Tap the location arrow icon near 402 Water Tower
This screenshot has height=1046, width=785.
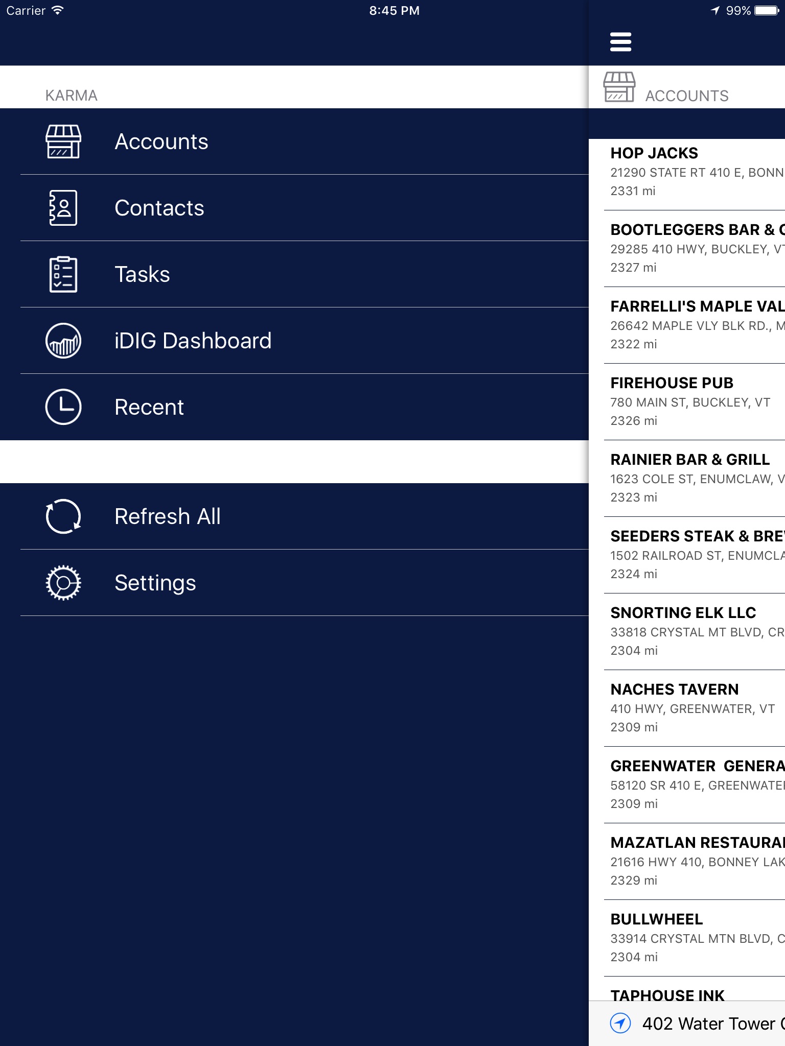pyautogui.click(x=620, y=1023)
